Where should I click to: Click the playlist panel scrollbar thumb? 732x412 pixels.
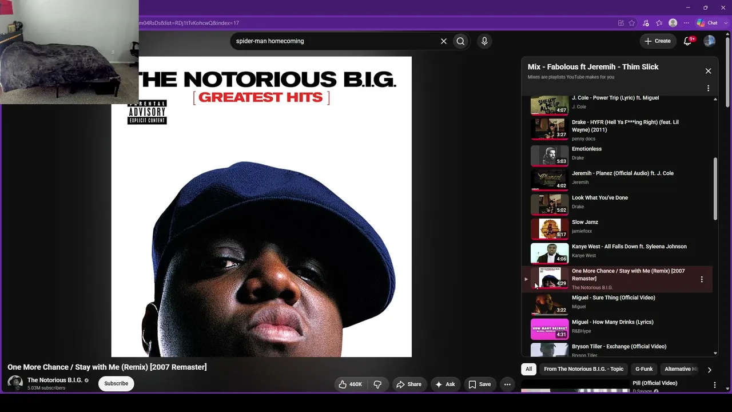tap(715, 189)
